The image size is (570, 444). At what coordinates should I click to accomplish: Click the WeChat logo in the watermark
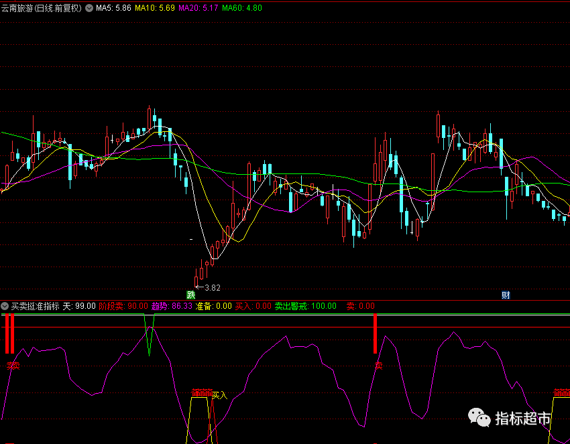point(479,419)
